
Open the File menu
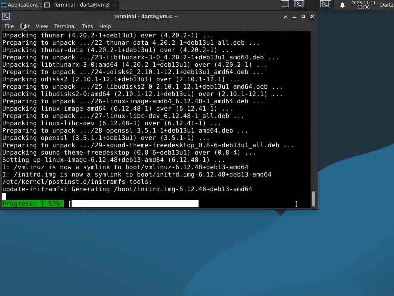click(x=9, y=26)
